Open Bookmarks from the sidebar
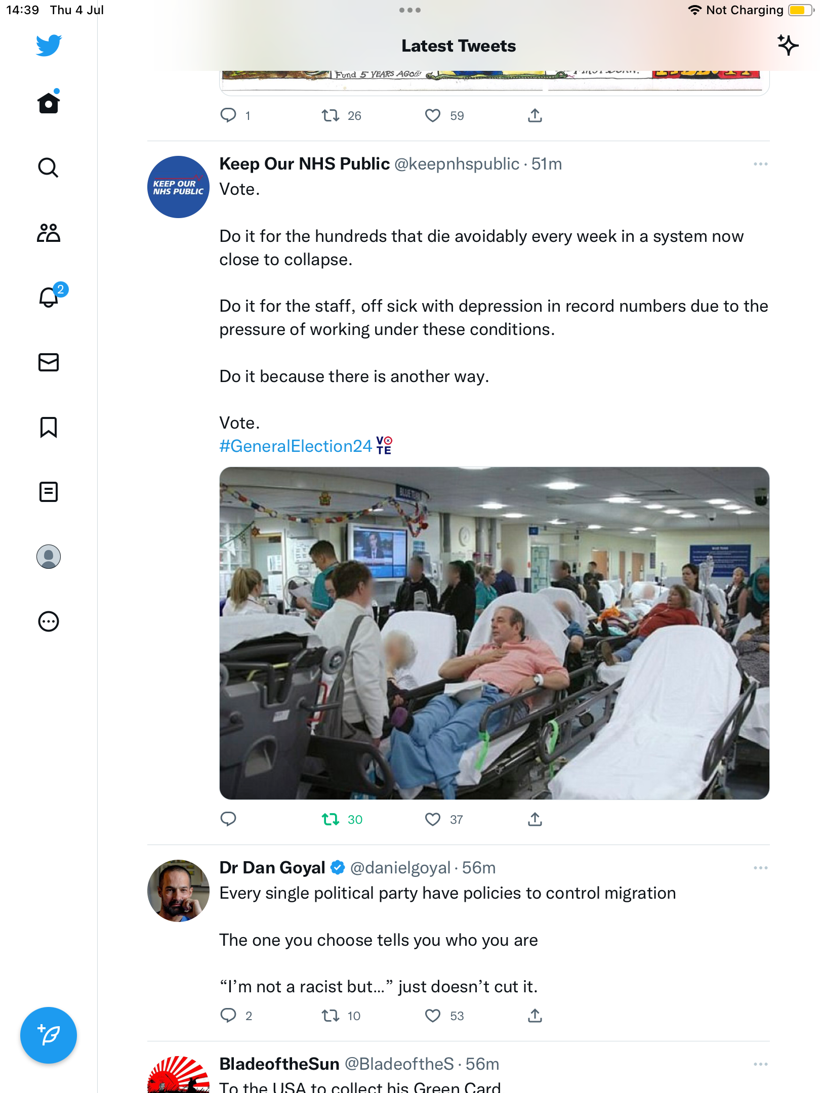 pos(49,427)
